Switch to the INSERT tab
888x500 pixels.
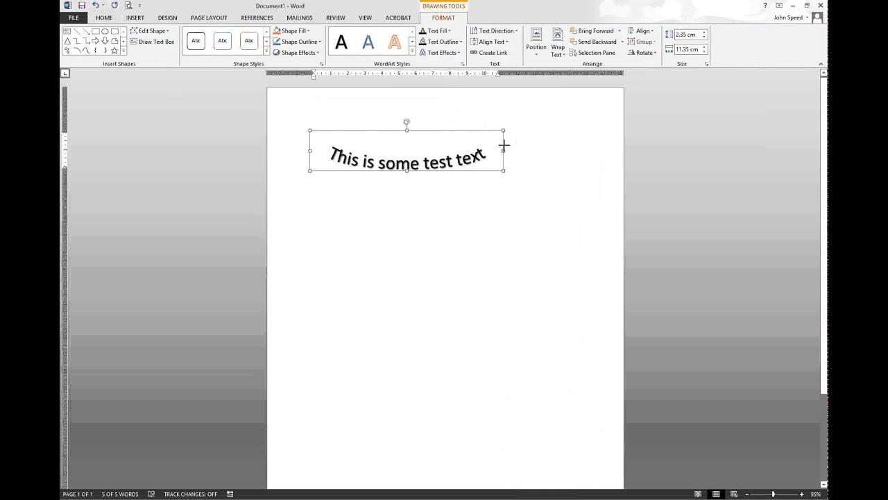coord(135,18)
